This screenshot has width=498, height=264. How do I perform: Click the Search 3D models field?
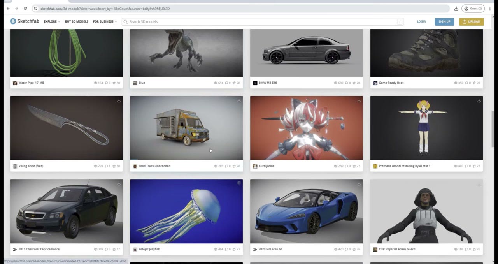(x=263, y=22)
